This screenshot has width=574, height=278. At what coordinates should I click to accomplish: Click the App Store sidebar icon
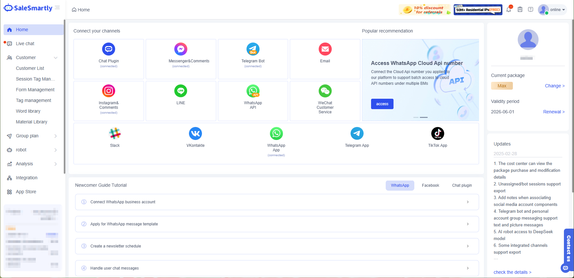[x=9, y=192]
